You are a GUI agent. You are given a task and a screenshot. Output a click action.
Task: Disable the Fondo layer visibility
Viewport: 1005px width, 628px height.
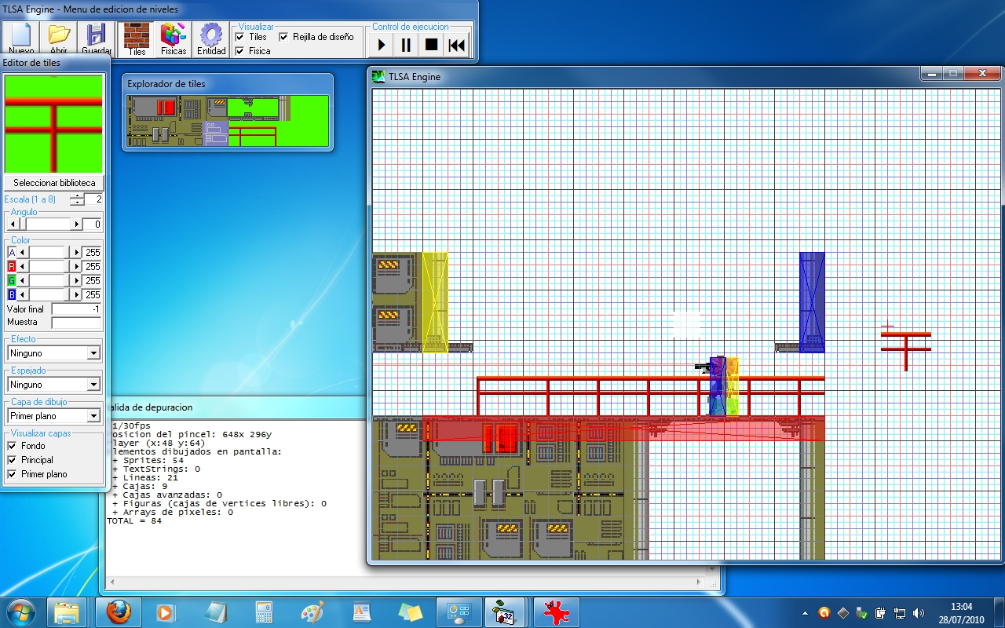click(12, 446)
